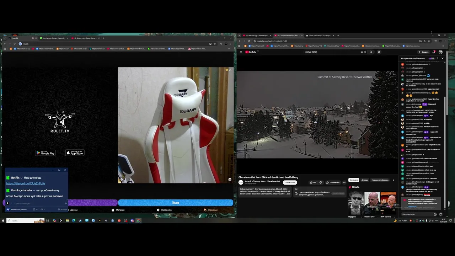The height and width of the screenshot is (256, 455).
Task: Open more actions ellipsis under the video
Action: [344, 182]
